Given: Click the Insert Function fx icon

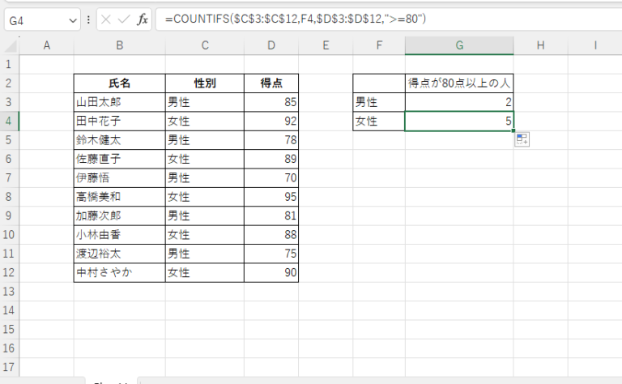Looking at the screenshot, I should (x=142, y=18).
